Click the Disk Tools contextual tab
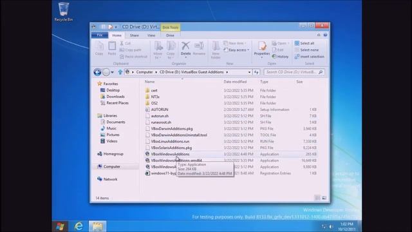This screenshot has width=412, height=232. 170,27
